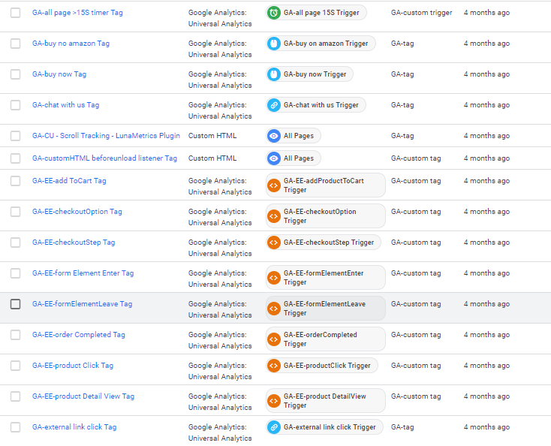Tick checkbox for beforeunload listener Tag

16,158
